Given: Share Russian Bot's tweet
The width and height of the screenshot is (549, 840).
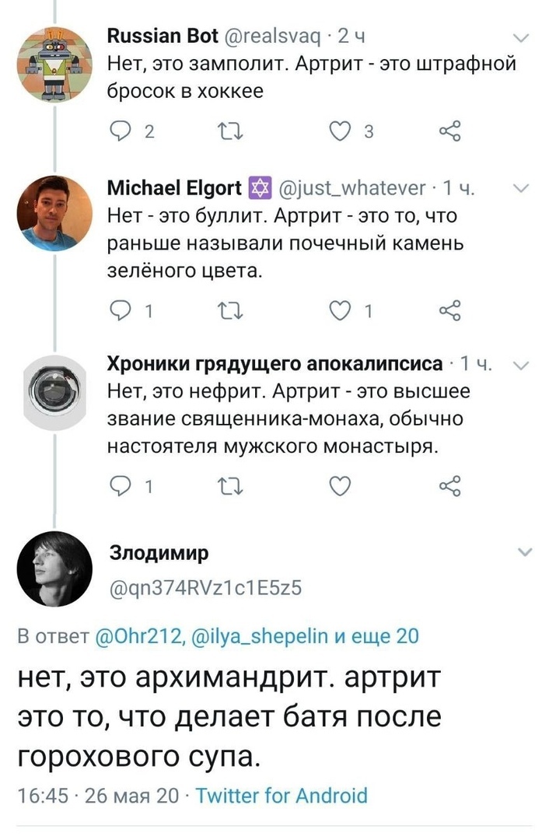Looking at the screenshot, I should [x=450, y=131].
